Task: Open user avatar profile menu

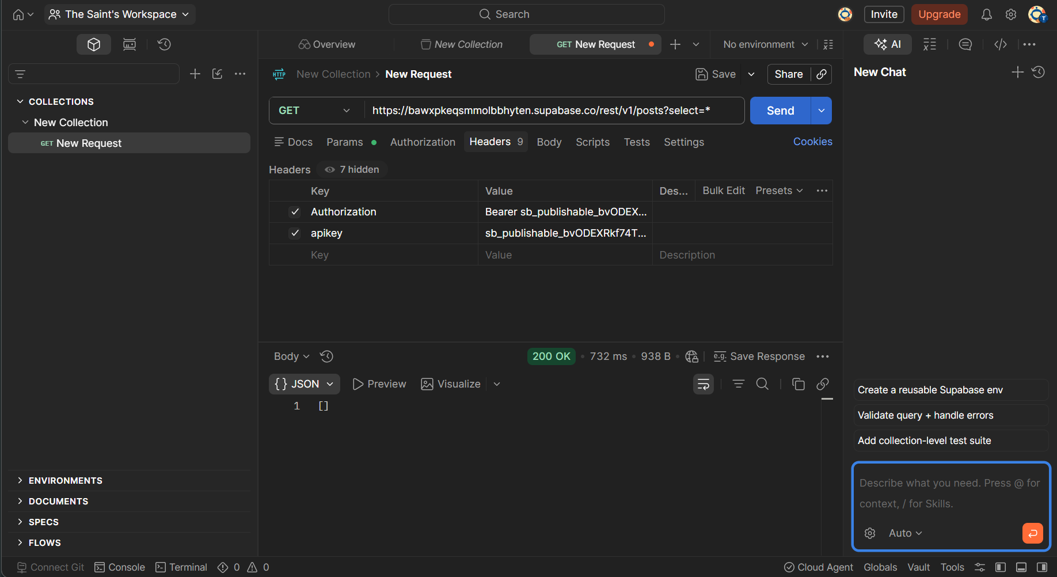Action: point(1037,14)
